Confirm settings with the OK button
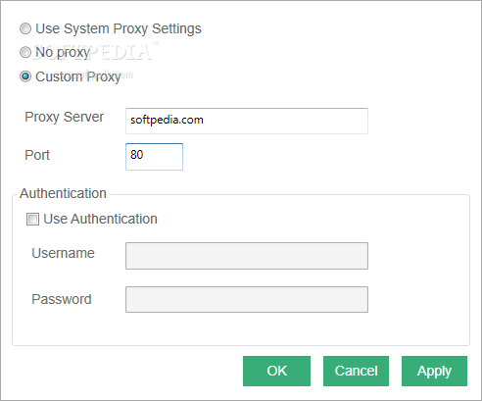The height and width of the screenshot is (401, 482). pos(276,371)
